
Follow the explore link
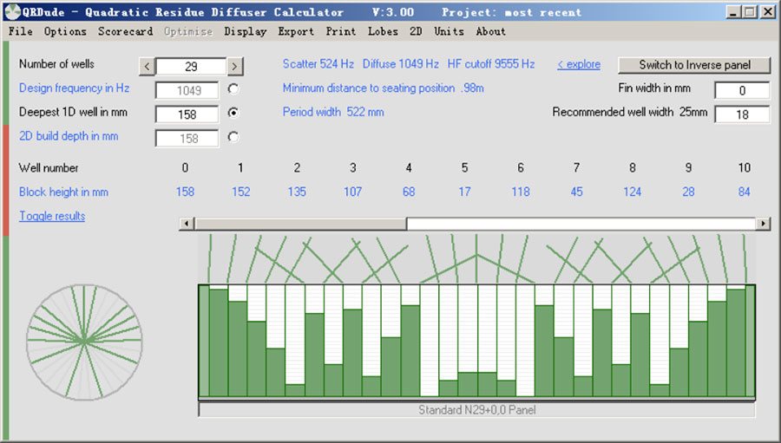click(579, 65)
